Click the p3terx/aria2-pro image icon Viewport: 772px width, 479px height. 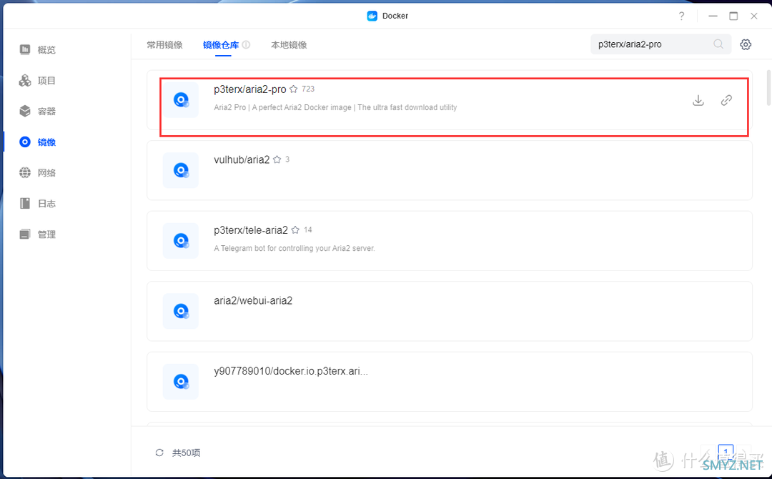181,100
